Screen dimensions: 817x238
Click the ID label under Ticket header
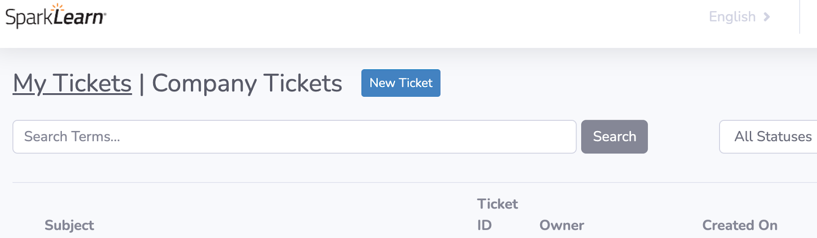click(x=484, y=225)
